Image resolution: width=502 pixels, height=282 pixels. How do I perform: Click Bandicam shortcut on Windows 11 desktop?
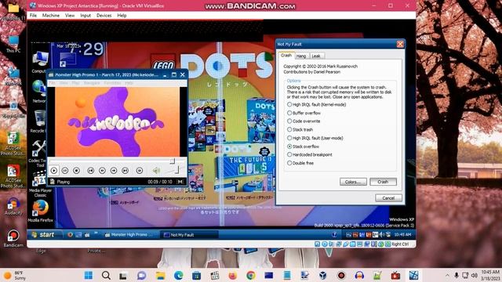[x=13, y=238]
